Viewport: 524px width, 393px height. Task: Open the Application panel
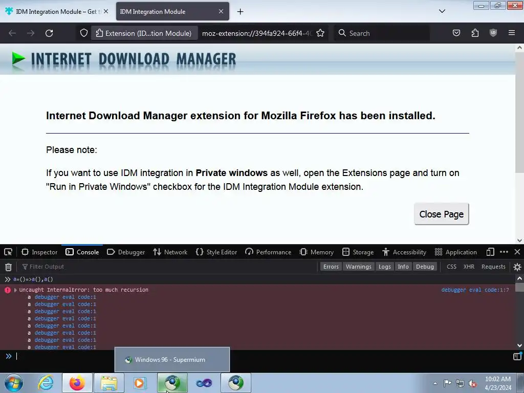pos(456,252)
